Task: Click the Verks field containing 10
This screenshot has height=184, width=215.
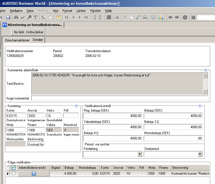Action: click(54, 116)
